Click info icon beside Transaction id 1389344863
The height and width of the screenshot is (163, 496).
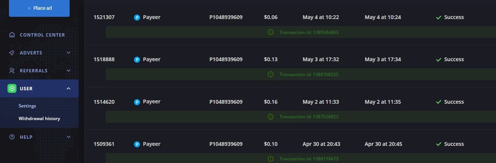pos(271,32)
